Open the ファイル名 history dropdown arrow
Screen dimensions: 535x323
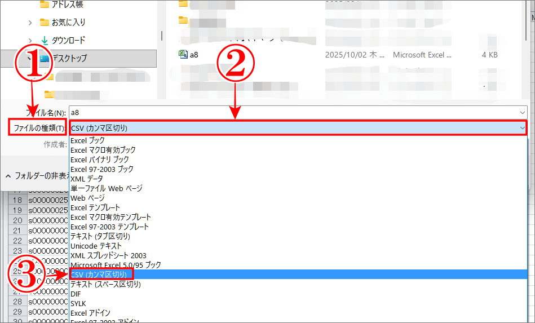point(521,112)
